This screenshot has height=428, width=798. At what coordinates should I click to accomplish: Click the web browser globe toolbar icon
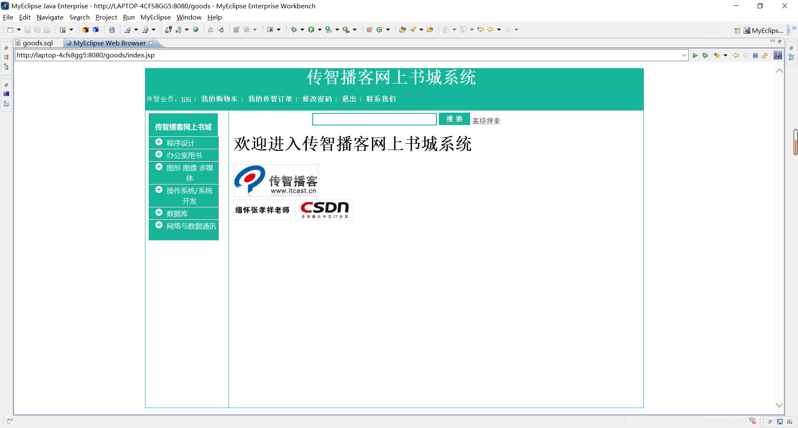pos(196,30)
